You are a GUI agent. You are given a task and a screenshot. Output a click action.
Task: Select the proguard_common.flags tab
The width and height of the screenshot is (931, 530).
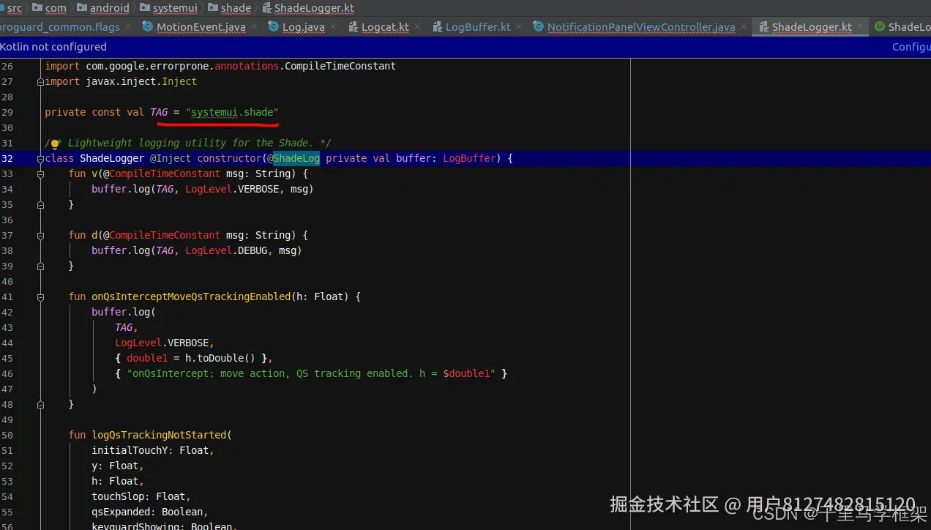(60, 27)
